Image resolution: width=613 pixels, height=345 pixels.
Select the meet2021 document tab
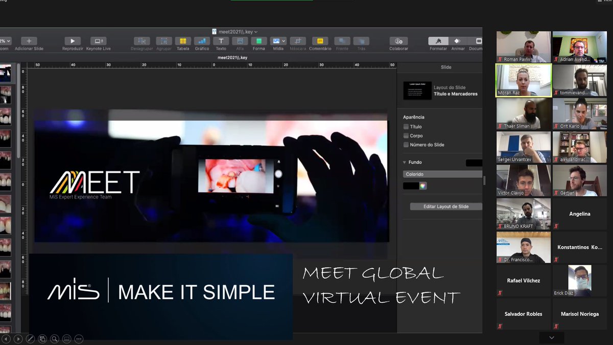(x=232, y=58)
